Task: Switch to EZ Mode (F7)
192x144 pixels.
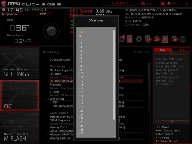Action: (x=120, y=3)
